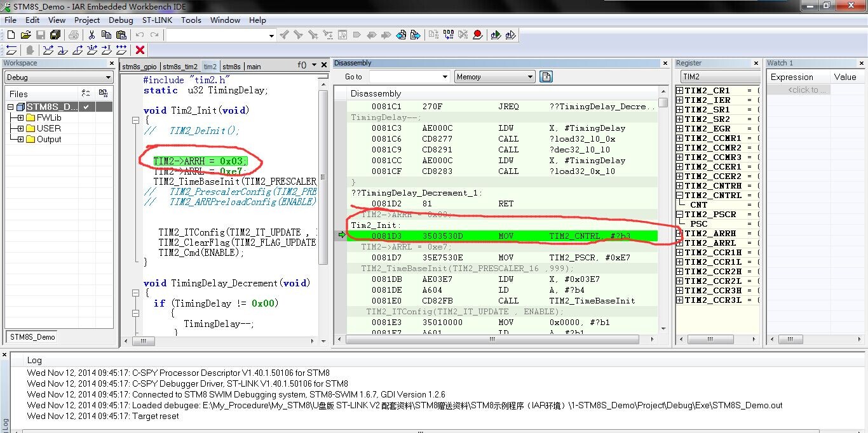Close the Workspace panel

point(111,63)
